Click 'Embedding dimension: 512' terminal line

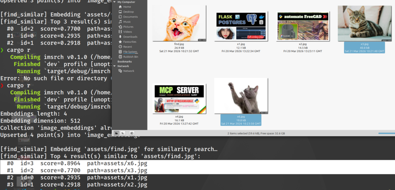[40, 121]
